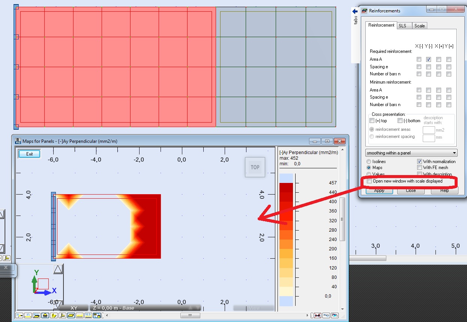Click the glasses view icon in bottom bar
Screen dimensions: 467x322
pyautogui.click(x=326, y=316)
